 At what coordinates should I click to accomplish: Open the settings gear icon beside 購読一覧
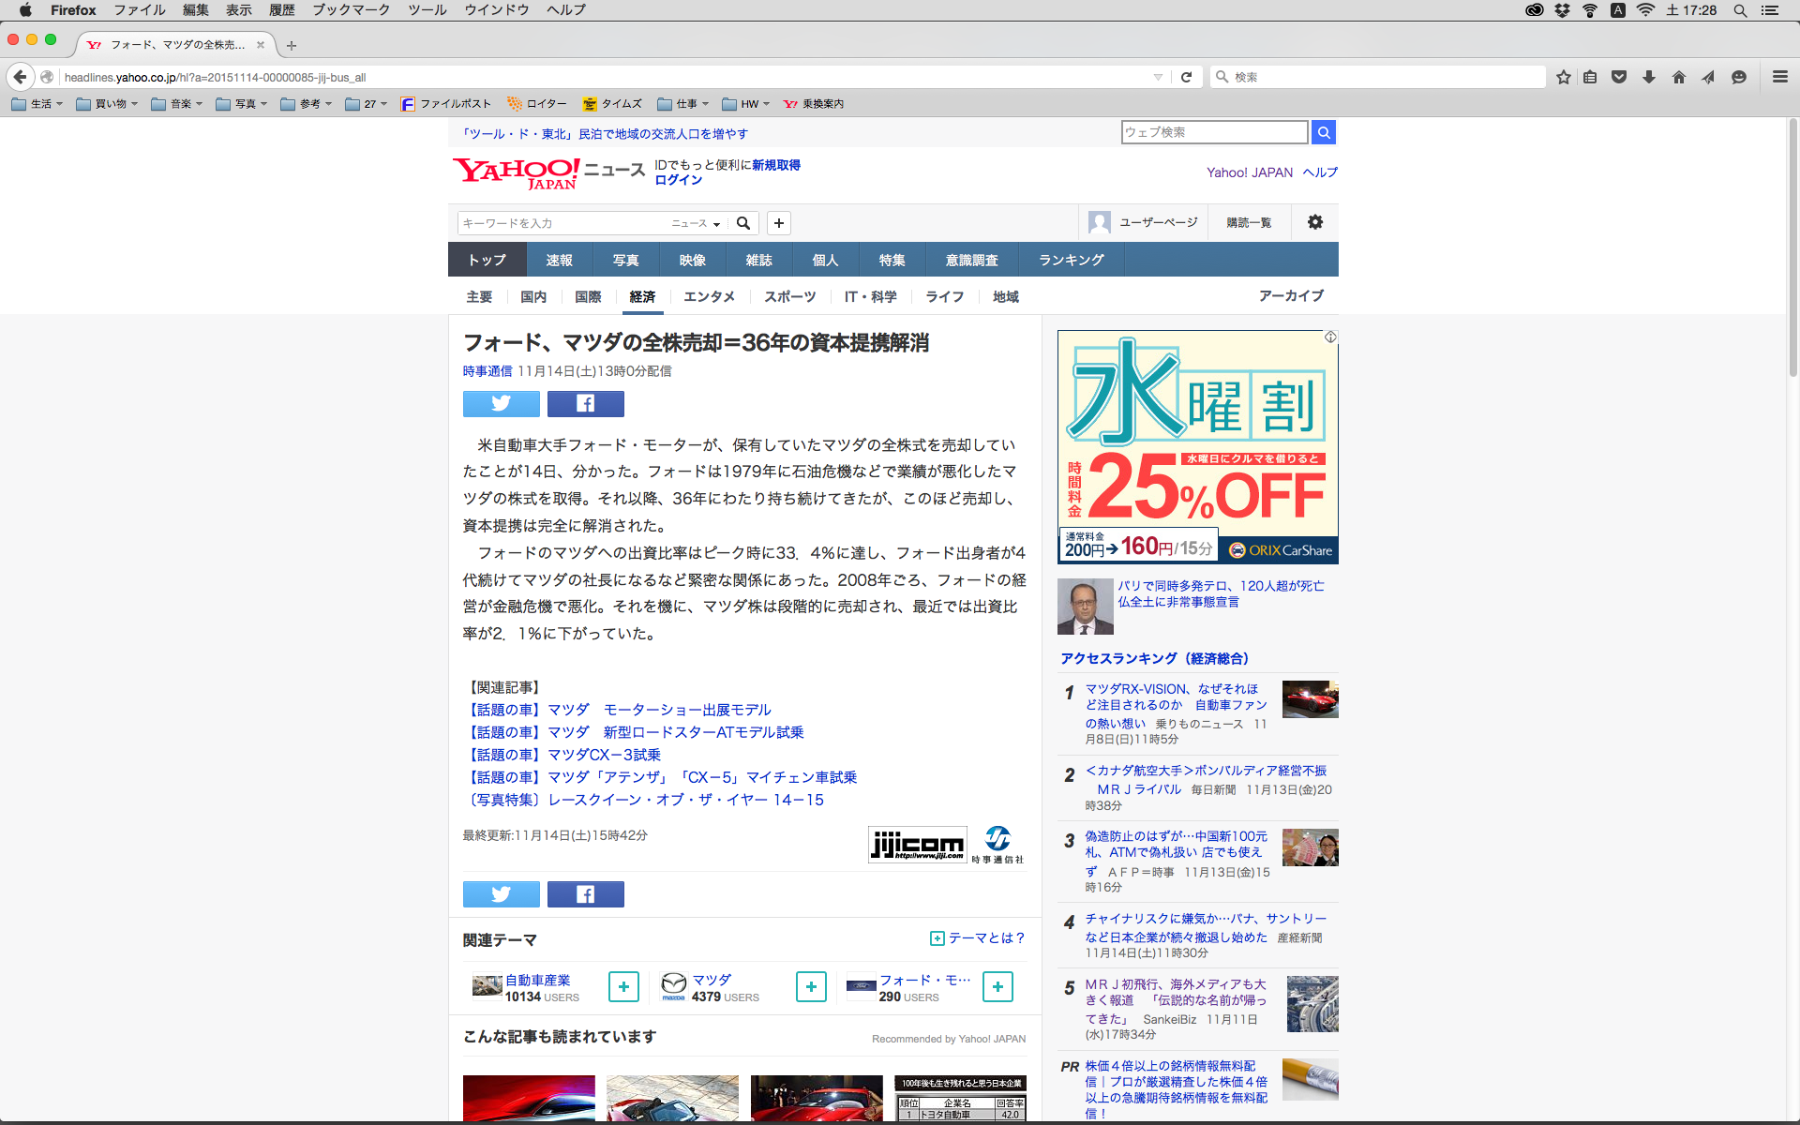[x=1314, y=222]
